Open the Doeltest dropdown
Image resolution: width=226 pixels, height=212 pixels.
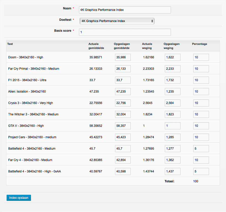coord(117,21)
